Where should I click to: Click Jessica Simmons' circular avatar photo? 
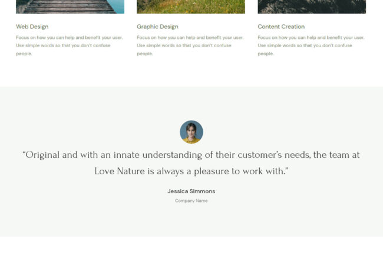click(191, 132)
